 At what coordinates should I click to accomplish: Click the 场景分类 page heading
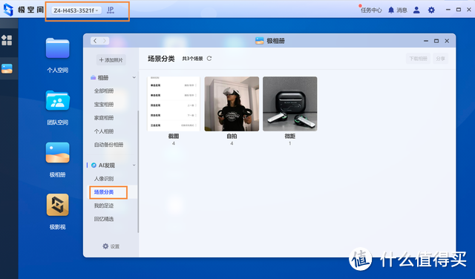click(161, 59)
